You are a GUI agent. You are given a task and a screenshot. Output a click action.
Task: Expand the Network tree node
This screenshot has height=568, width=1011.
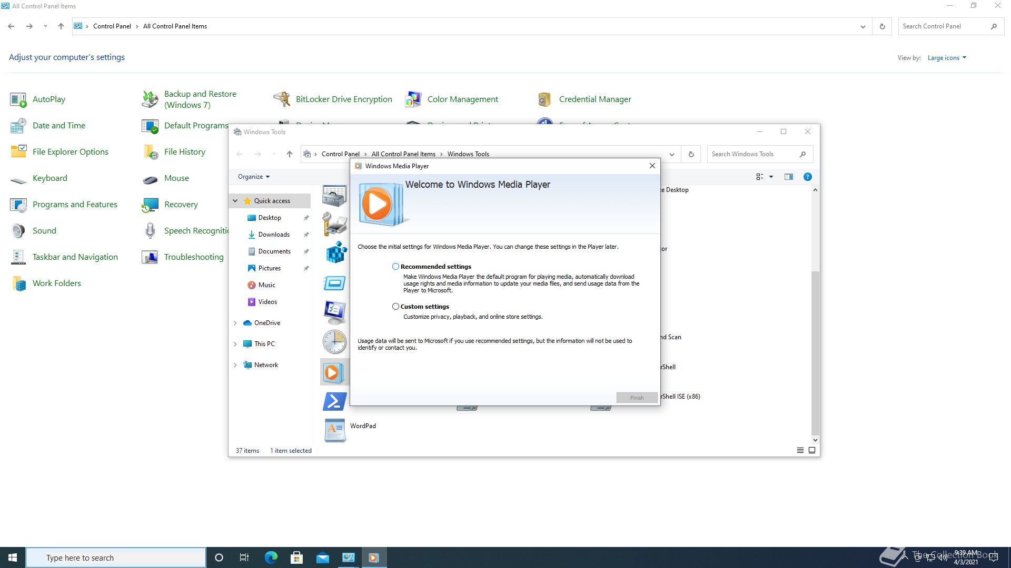[235, 365]
